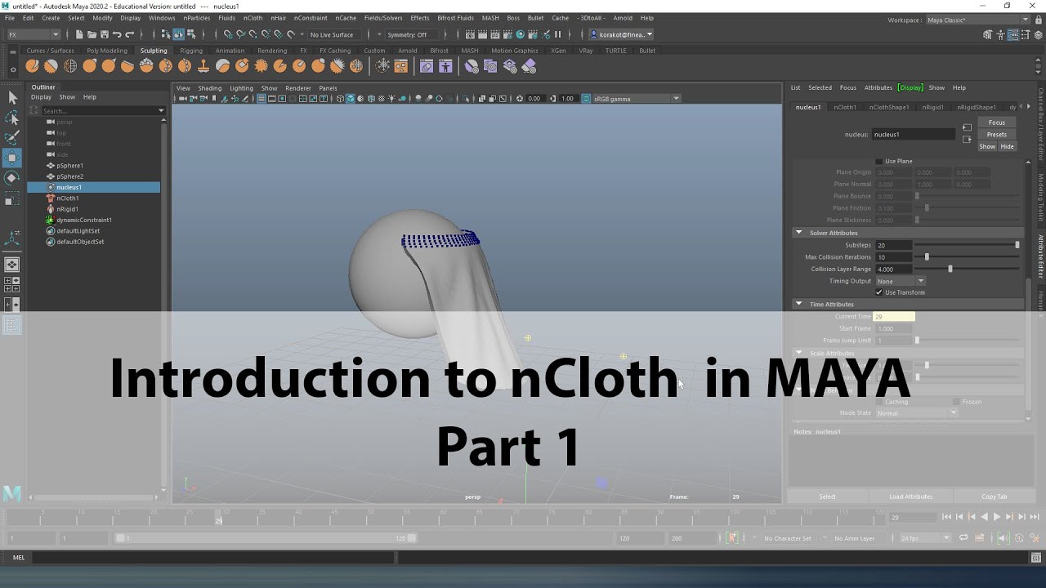Play the animation forward
The image size is (1046, 588).
tap(996, 517)
